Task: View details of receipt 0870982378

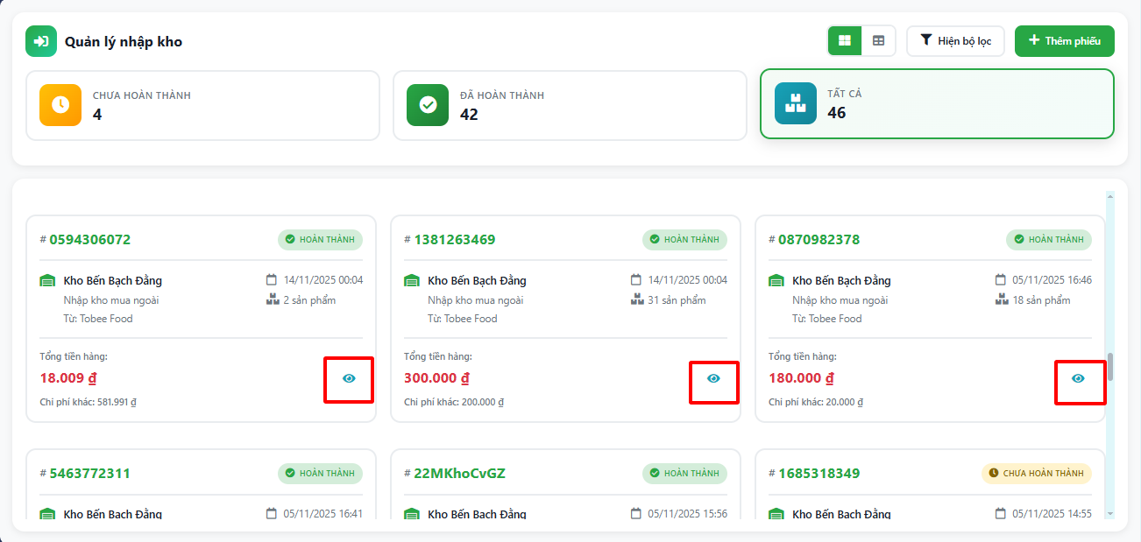Action: (1078, 379)
